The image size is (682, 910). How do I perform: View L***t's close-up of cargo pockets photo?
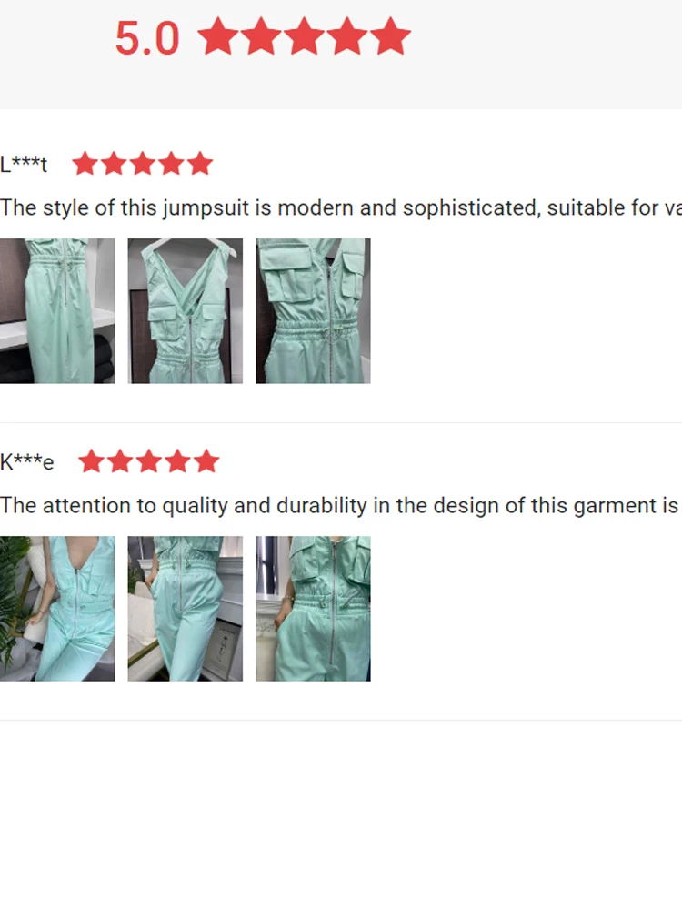[x=313, y=310]
